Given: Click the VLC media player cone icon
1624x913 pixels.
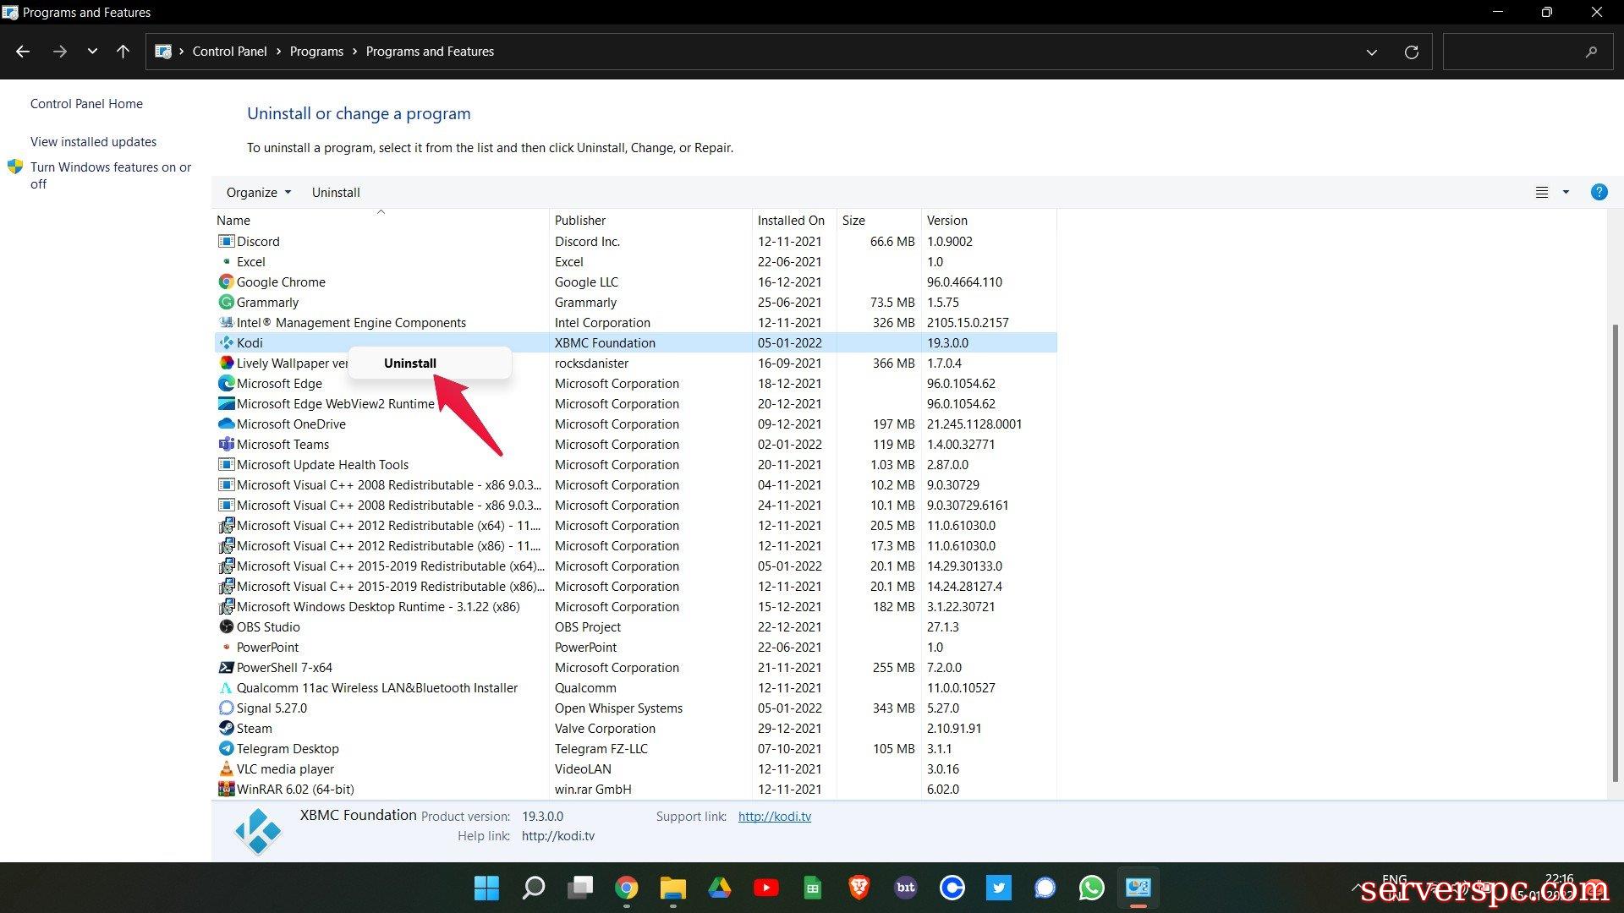Looking at the screenshot, I should coord(226,769).
